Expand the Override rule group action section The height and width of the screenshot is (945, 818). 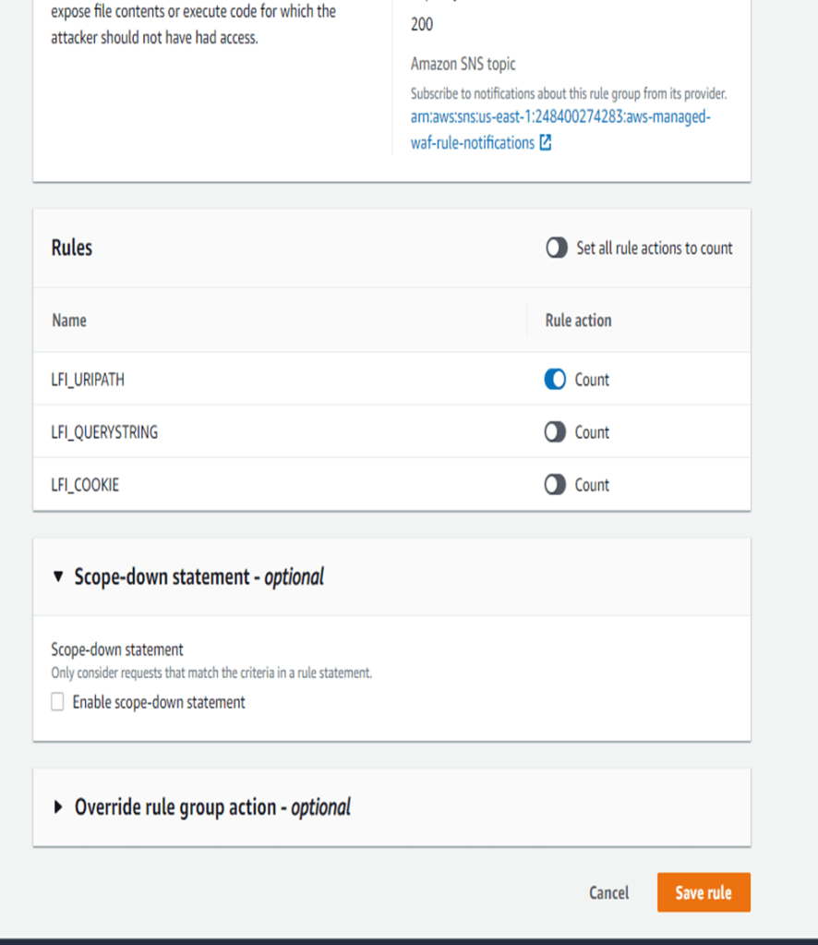click(59, 807)
